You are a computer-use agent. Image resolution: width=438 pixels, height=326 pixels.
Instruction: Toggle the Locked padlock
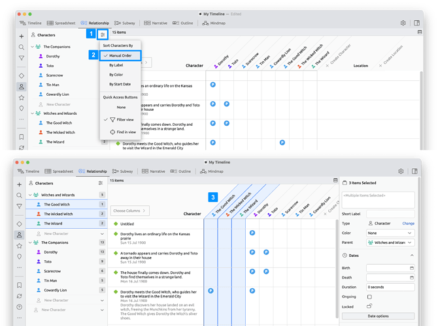click(x=369, y=305)
